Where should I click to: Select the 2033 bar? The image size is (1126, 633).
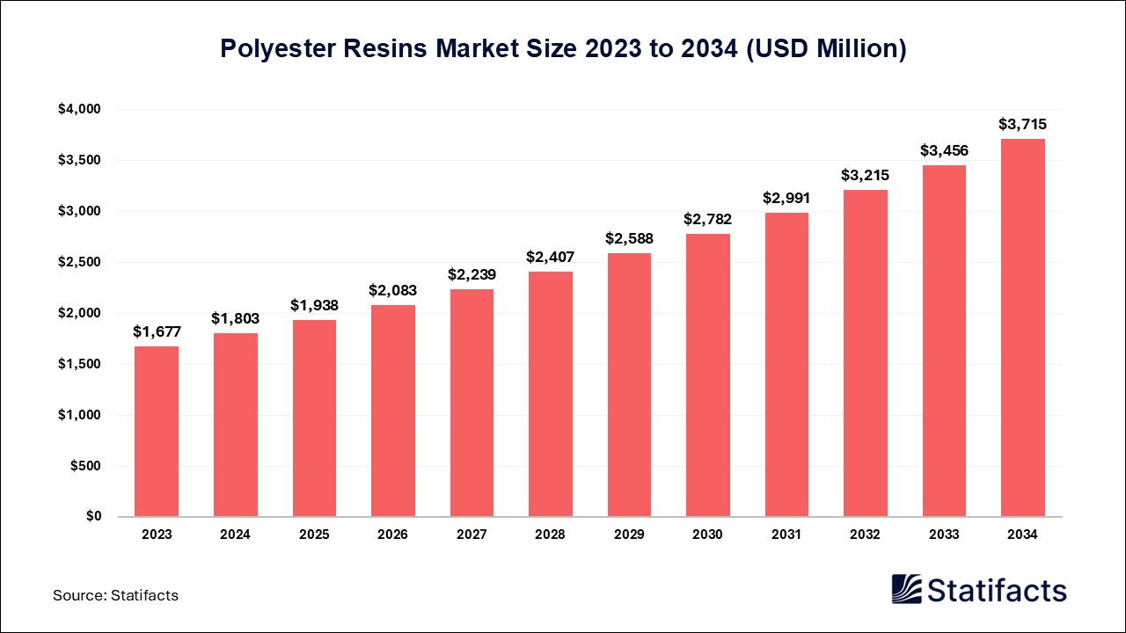(x=945, y=341)
